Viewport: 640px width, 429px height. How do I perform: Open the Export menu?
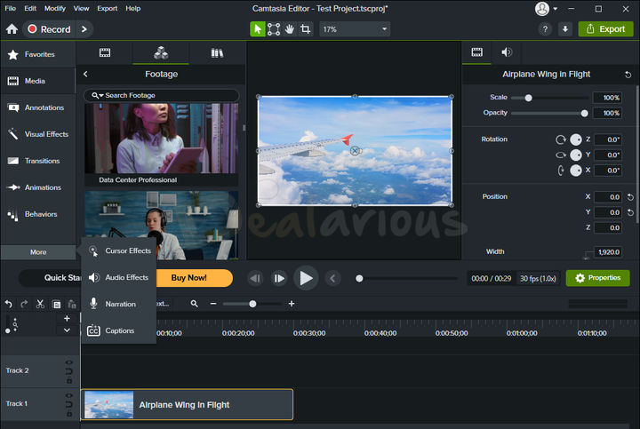107,8
